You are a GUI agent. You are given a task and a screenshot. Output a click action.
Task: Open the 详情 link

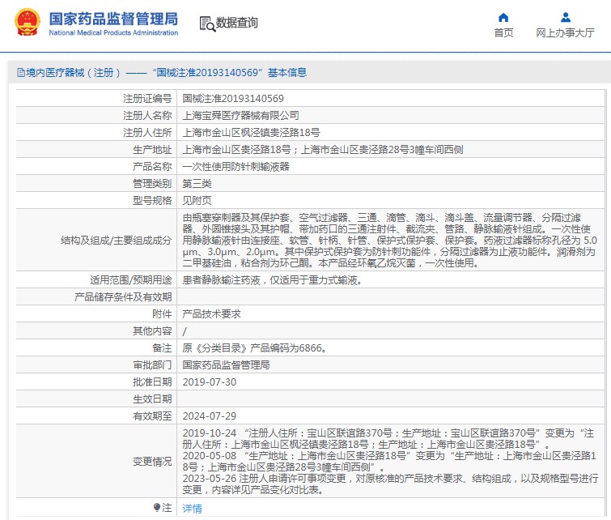pyautogui.click(x=192, y=509)
